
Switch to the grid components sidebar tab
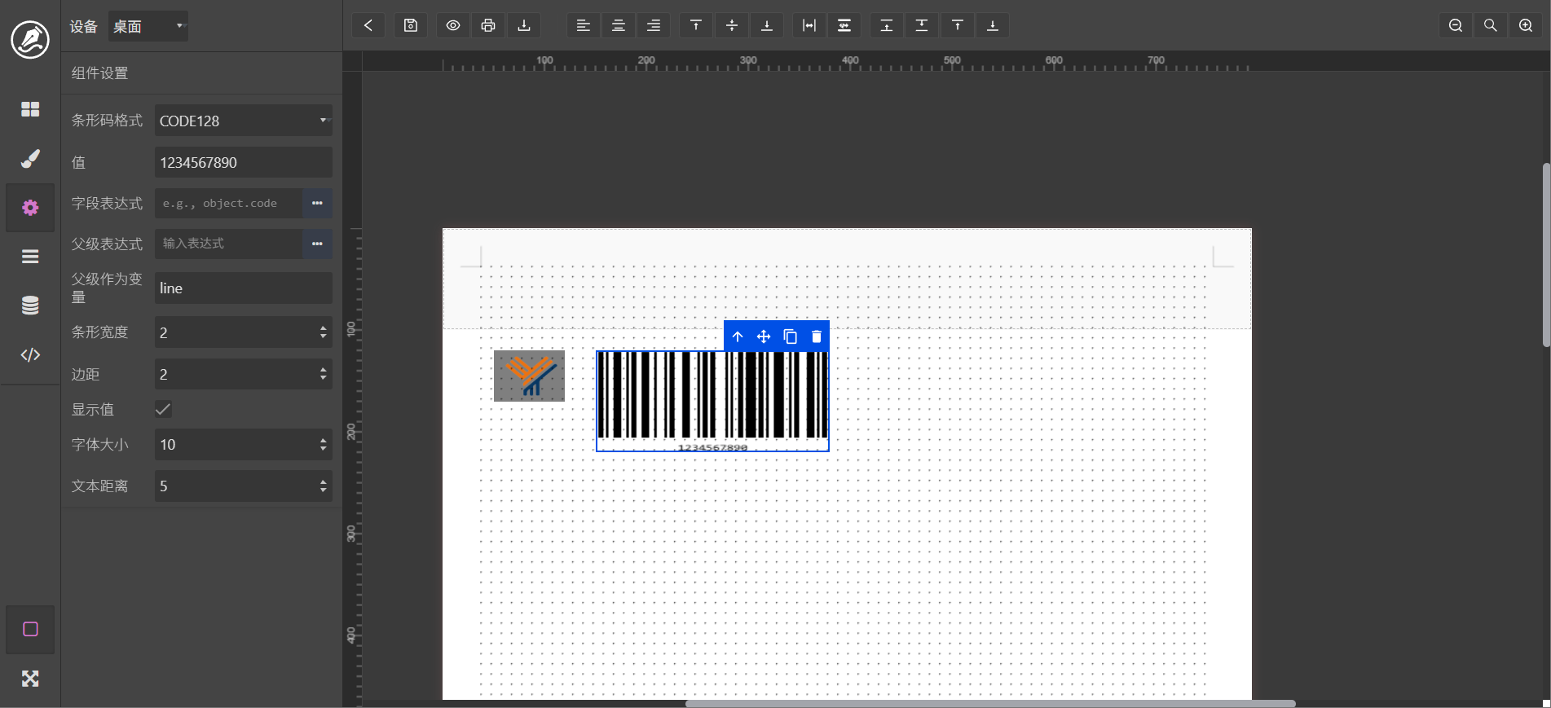click(x=30, y=109)
